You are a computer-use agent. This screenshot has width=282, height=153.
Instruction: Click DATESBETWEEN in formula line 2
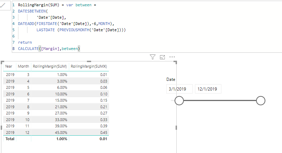click(32, 11)
